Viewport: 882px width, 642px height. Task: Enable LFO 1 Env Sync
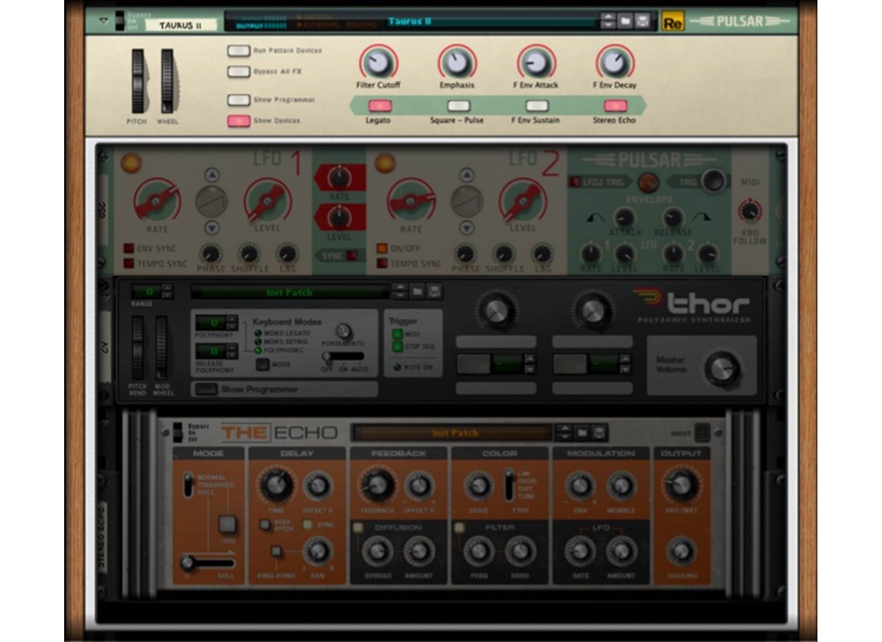129,248
